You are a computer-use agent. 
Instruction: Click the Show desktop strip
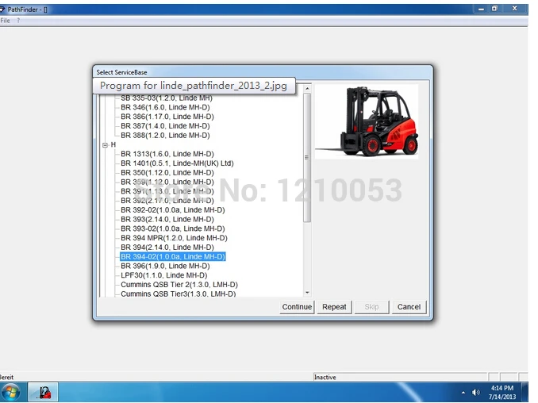(x=525, y=392)
